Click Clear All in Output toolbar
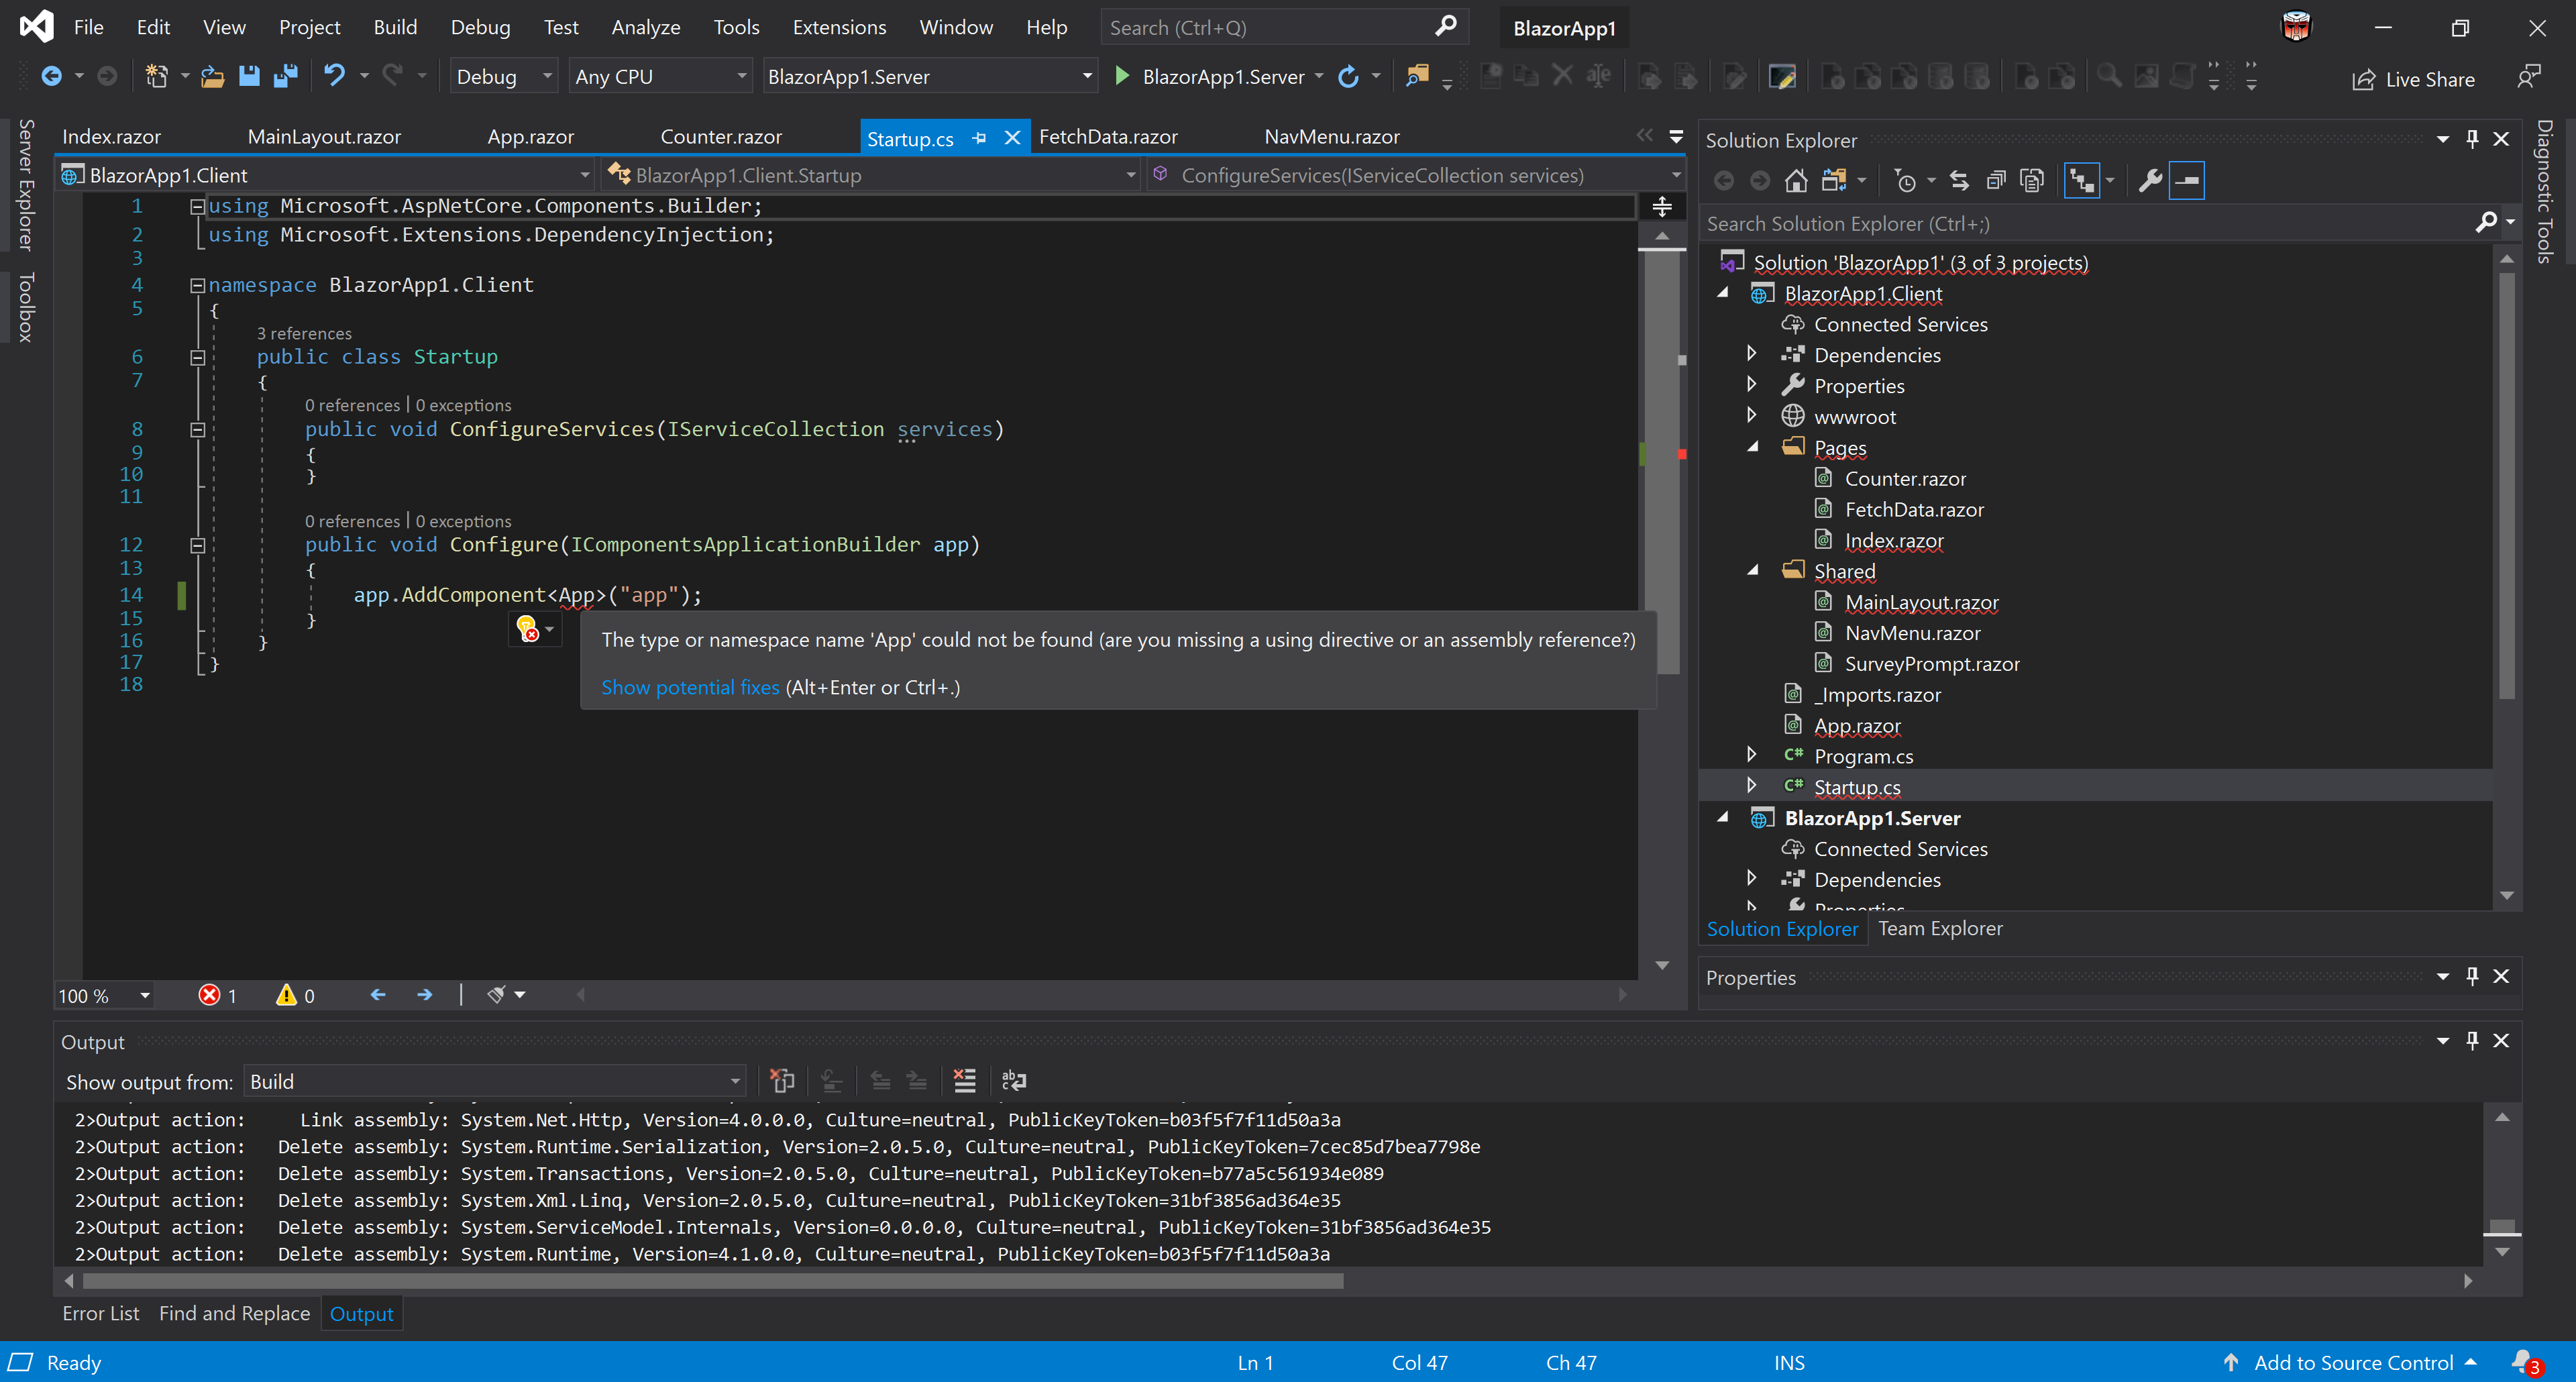The height and width of the screenshot is (1382, 2576). click(x=964, y=1081)
